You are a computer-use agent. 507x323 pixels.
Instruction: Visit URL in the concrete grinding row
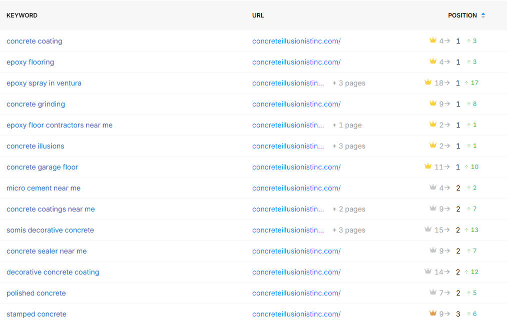coord(296,104)
